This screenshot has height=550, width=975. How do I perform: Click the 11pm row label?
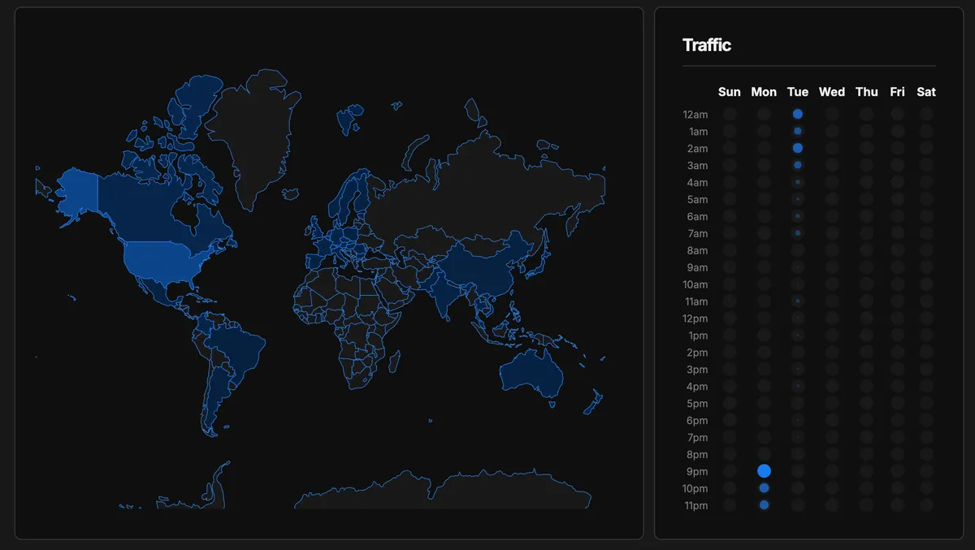pyautogui.click(x=695, y=505)
